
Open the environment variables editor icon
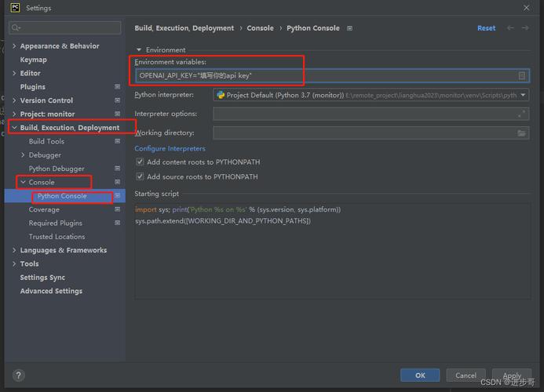(522, 76)
